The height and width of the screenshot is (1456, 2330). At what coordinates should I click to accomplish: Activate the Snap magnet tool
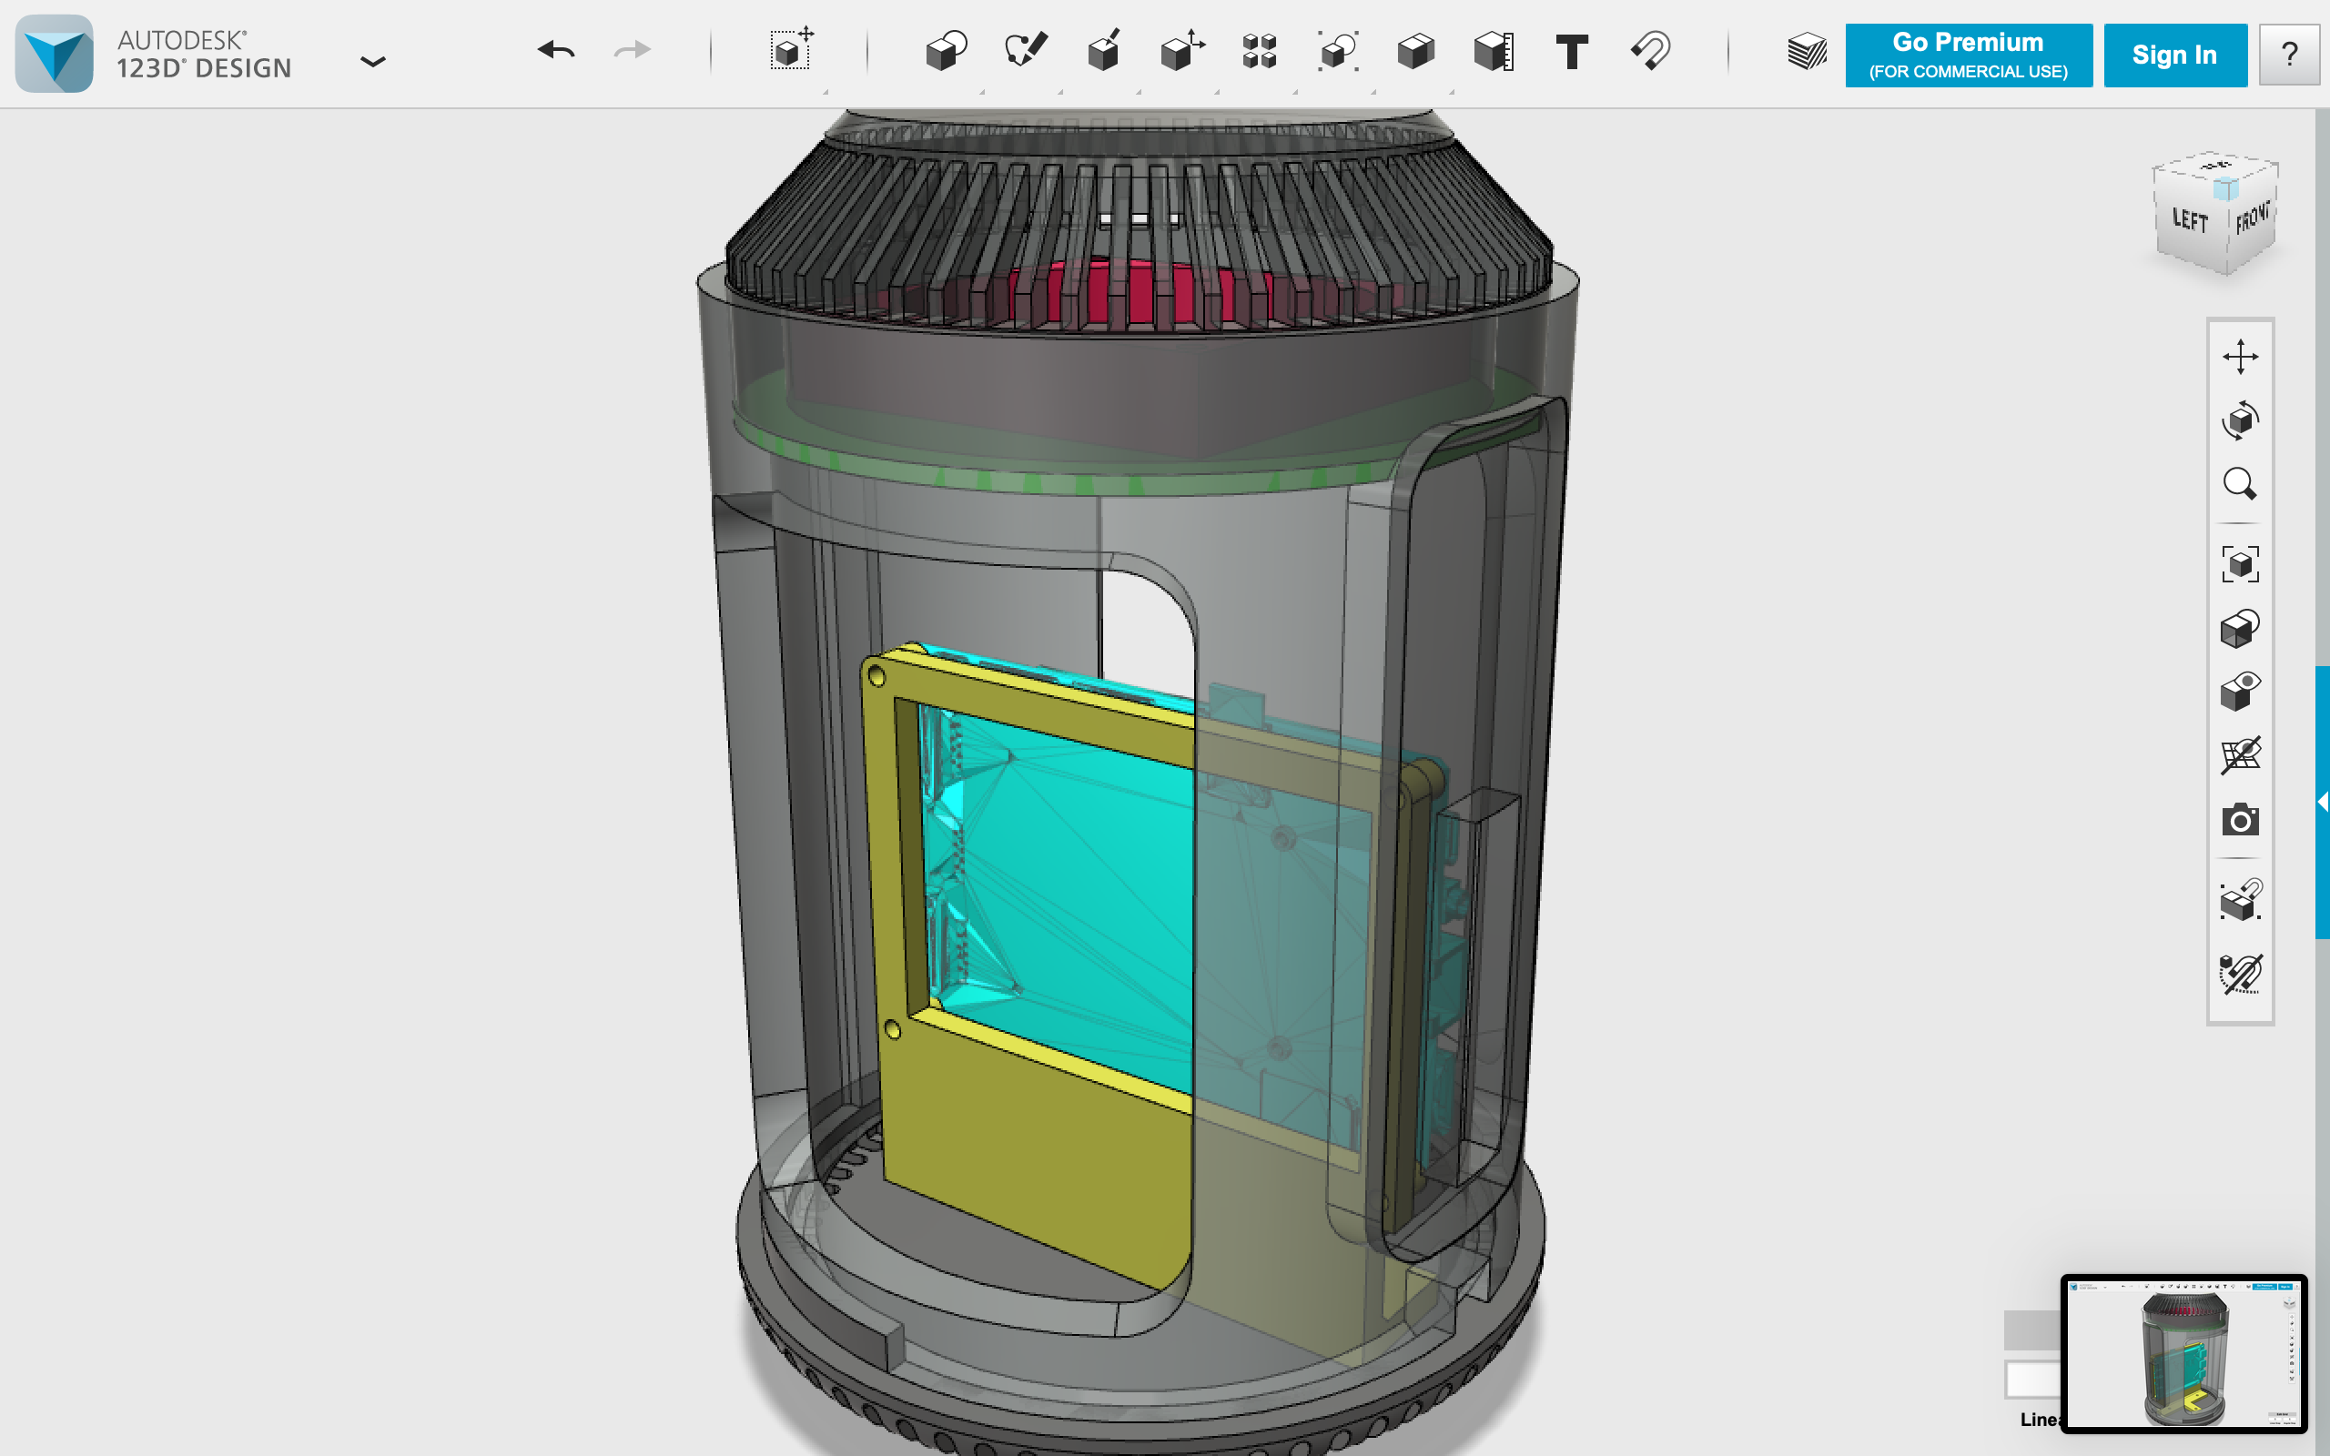(x=1650, y=51)
